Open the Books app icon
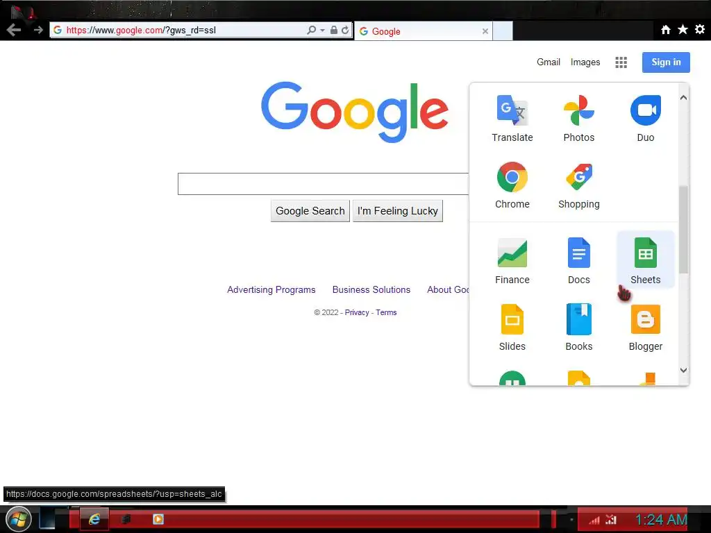Viewport: 711px width, 533px height. 578,319
